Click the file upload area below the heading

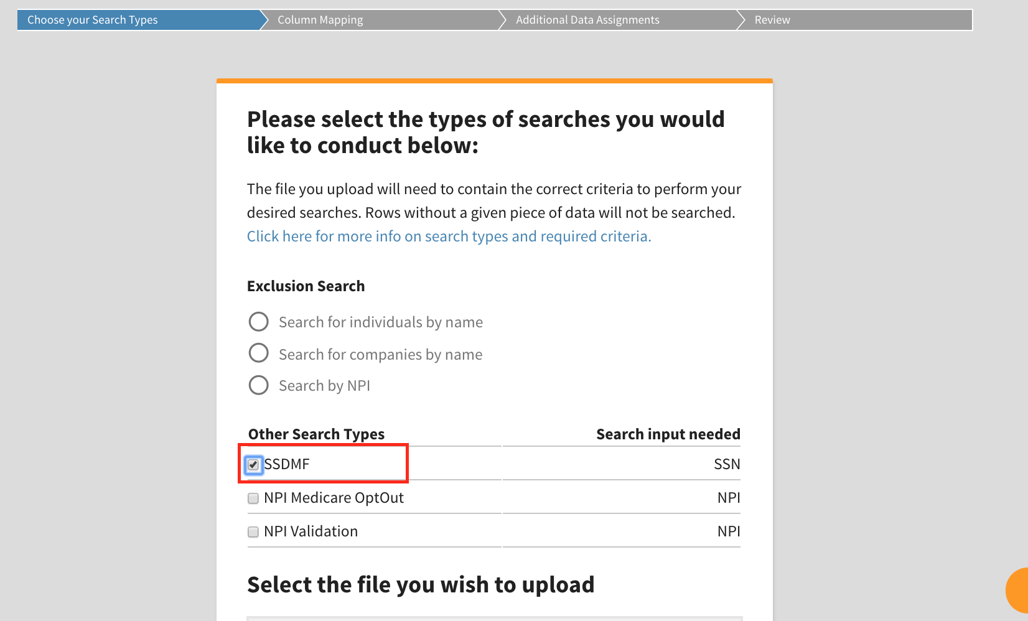pyautogui.click(x=494, y=618)
